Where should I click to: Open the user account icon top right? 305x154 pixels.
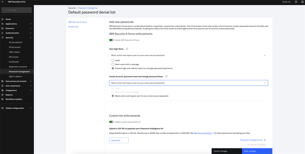(302, 2)
